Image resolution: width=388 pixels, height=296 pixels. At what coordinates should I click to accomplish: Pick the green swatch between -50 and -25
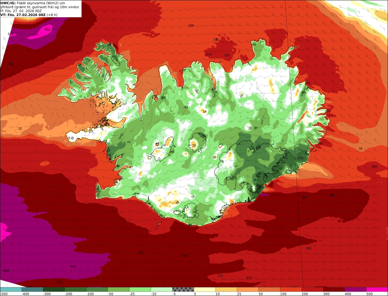(119, 289)
